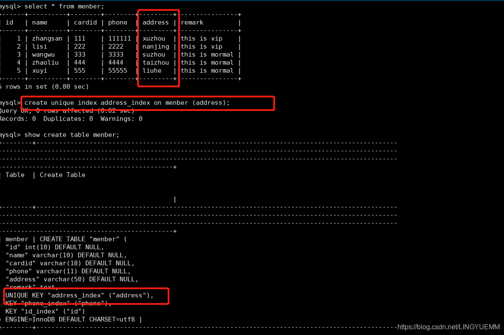The width and height of the screenshot is (504, 335).
Task: Select address value 'taizhou'
Action: tap(156, 63)
